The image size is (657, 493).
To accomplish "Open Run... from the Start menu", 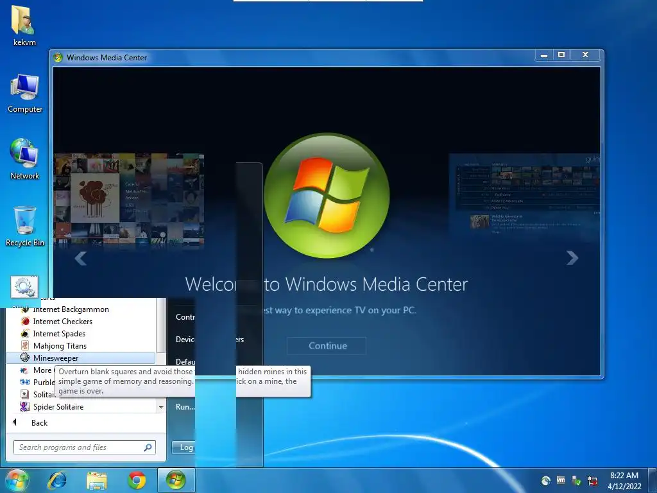I will pos(185,406).
